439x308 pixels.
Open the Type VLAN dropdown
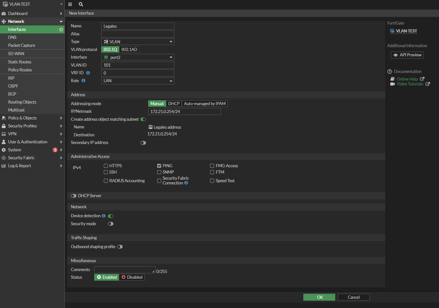[138, 42]
